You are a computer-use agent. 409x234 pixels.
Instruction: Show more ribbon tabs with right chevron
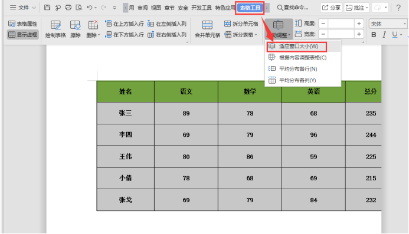click(x=267, y=8)
